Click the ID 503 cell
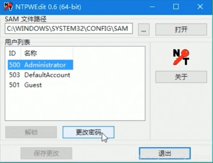This screenshot has width=213, height=163. pyautogui.click(x=14, y=75)
